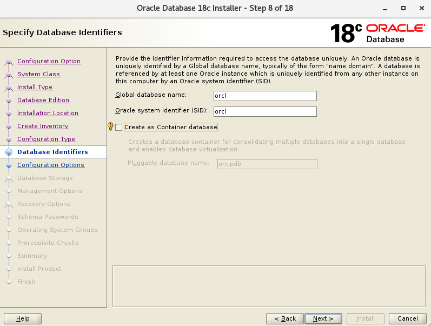Click the Prerequisite Checks step label

click(48, 243)
